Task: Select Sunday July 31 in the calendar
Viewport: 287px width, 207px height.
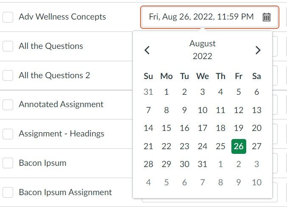Action: coord(148,92)
